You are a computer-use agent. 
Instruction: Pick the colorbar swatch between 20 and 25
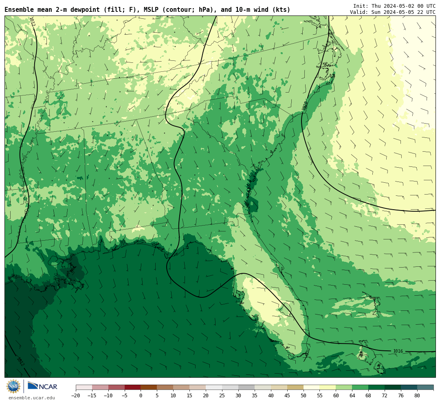pyautogui.click(x=214, y=387)
